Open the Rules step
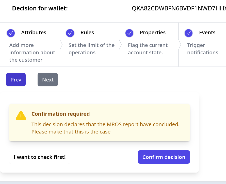Screen dimensions: 226x184 (x=89, y=44)
